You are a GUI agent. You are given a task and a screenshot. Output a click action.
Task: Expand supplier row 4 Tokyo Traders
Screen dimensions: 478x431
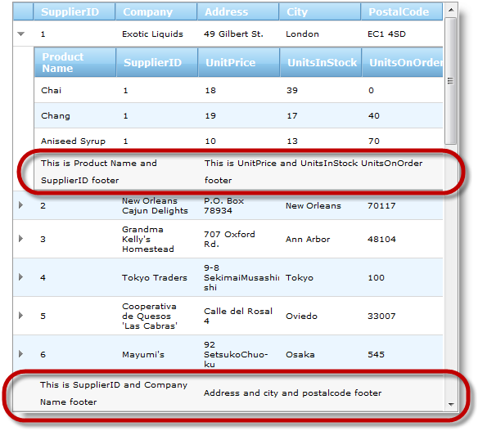(20, 277)
